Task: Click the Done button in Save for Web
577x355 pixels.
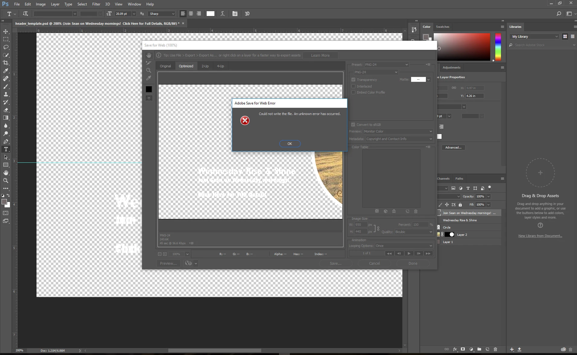Action: 413,264
